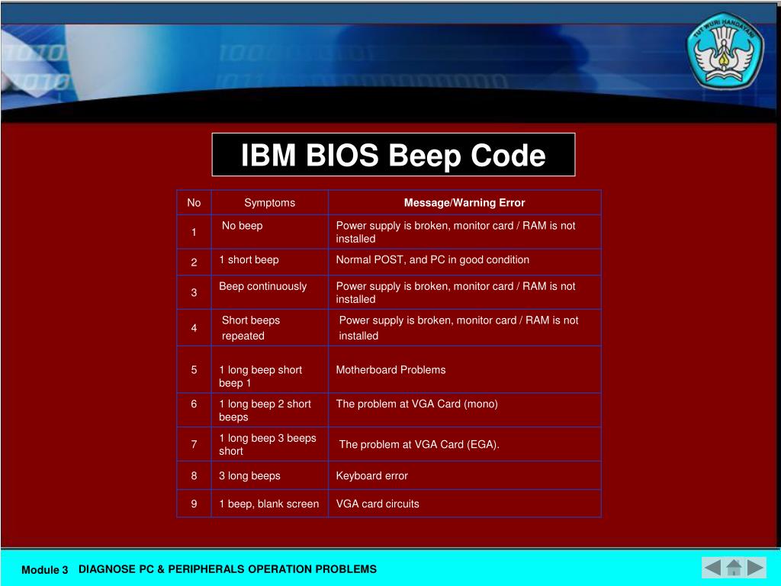Click the Tut Wuri Handayani emblem
The height and width of the screenshot is (586, 781).
pyautogui.click(x=725, y=51)
